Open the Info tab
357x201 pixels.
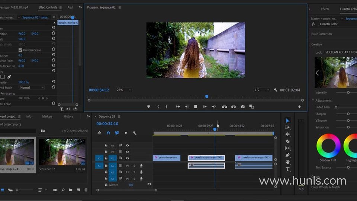pos(29,116)
